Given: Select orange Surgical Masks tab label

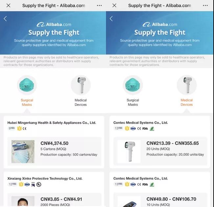Looking at the screenshot, I should pos(27,102).
